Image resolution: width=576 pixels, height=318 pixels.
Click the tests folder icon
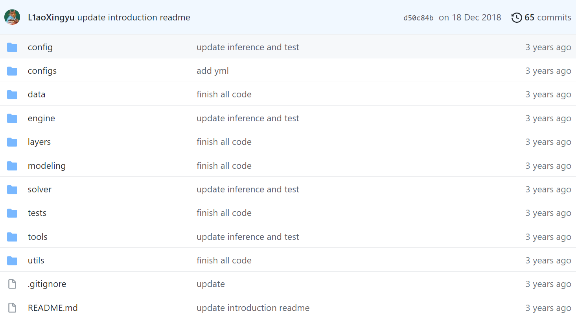(12, 213)
